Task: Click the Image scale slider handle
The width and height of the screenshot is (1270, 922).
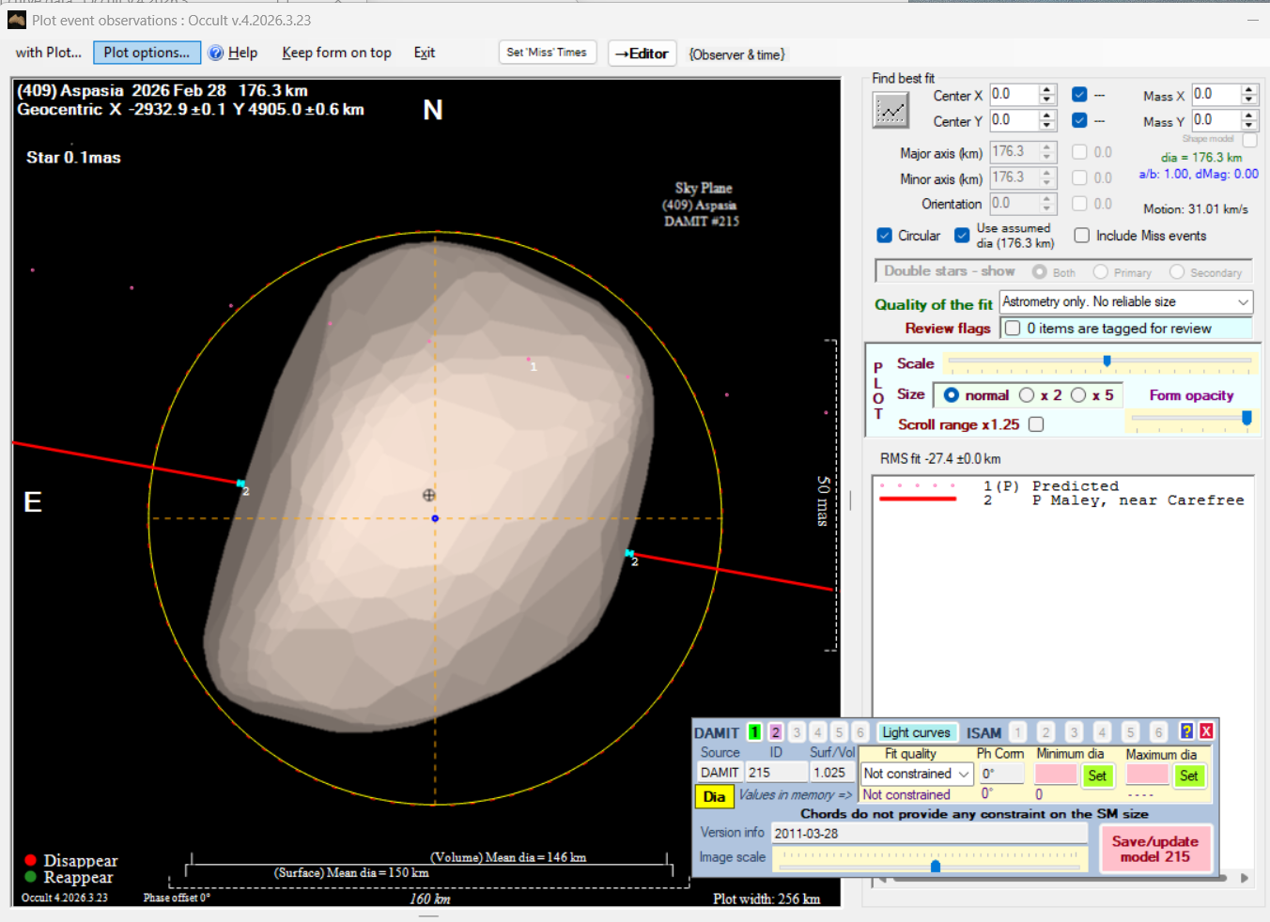Action: pyautogui.click(x=935, y=866)
